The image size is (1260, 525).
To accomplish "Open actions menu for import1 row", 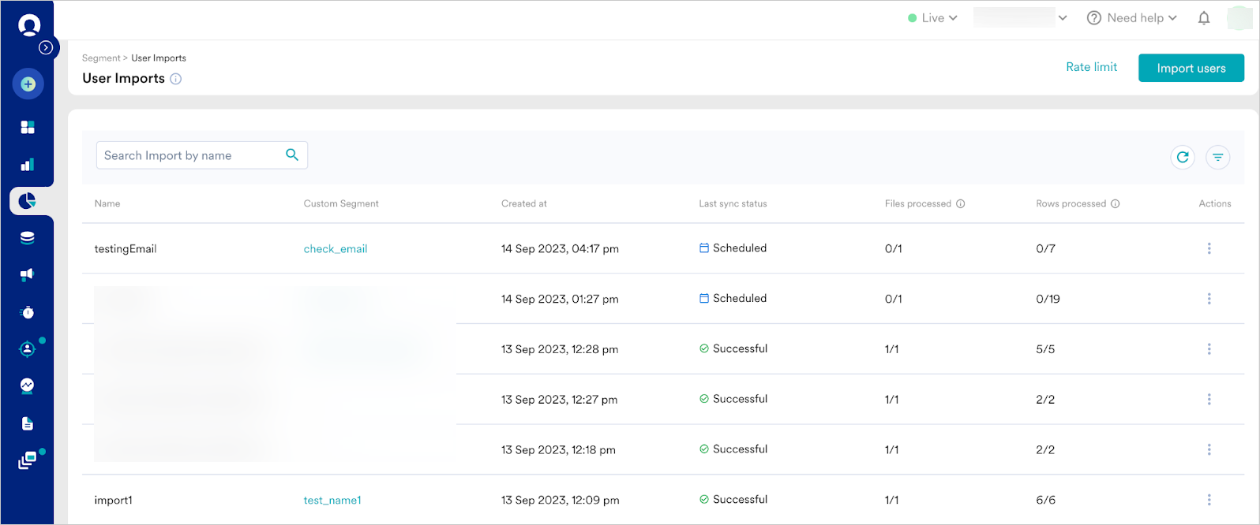I will [1209, 500].
